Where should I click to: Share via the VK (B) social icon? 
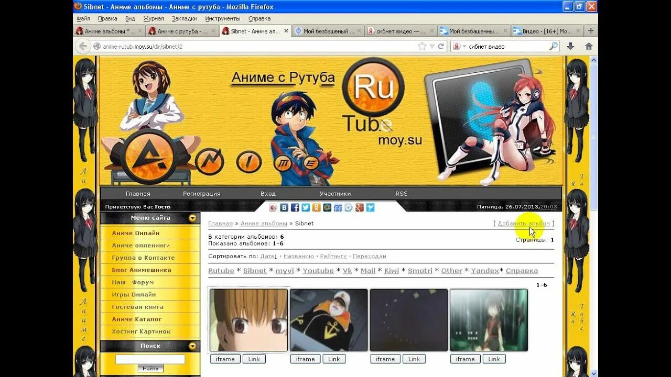tap(284, 207)
